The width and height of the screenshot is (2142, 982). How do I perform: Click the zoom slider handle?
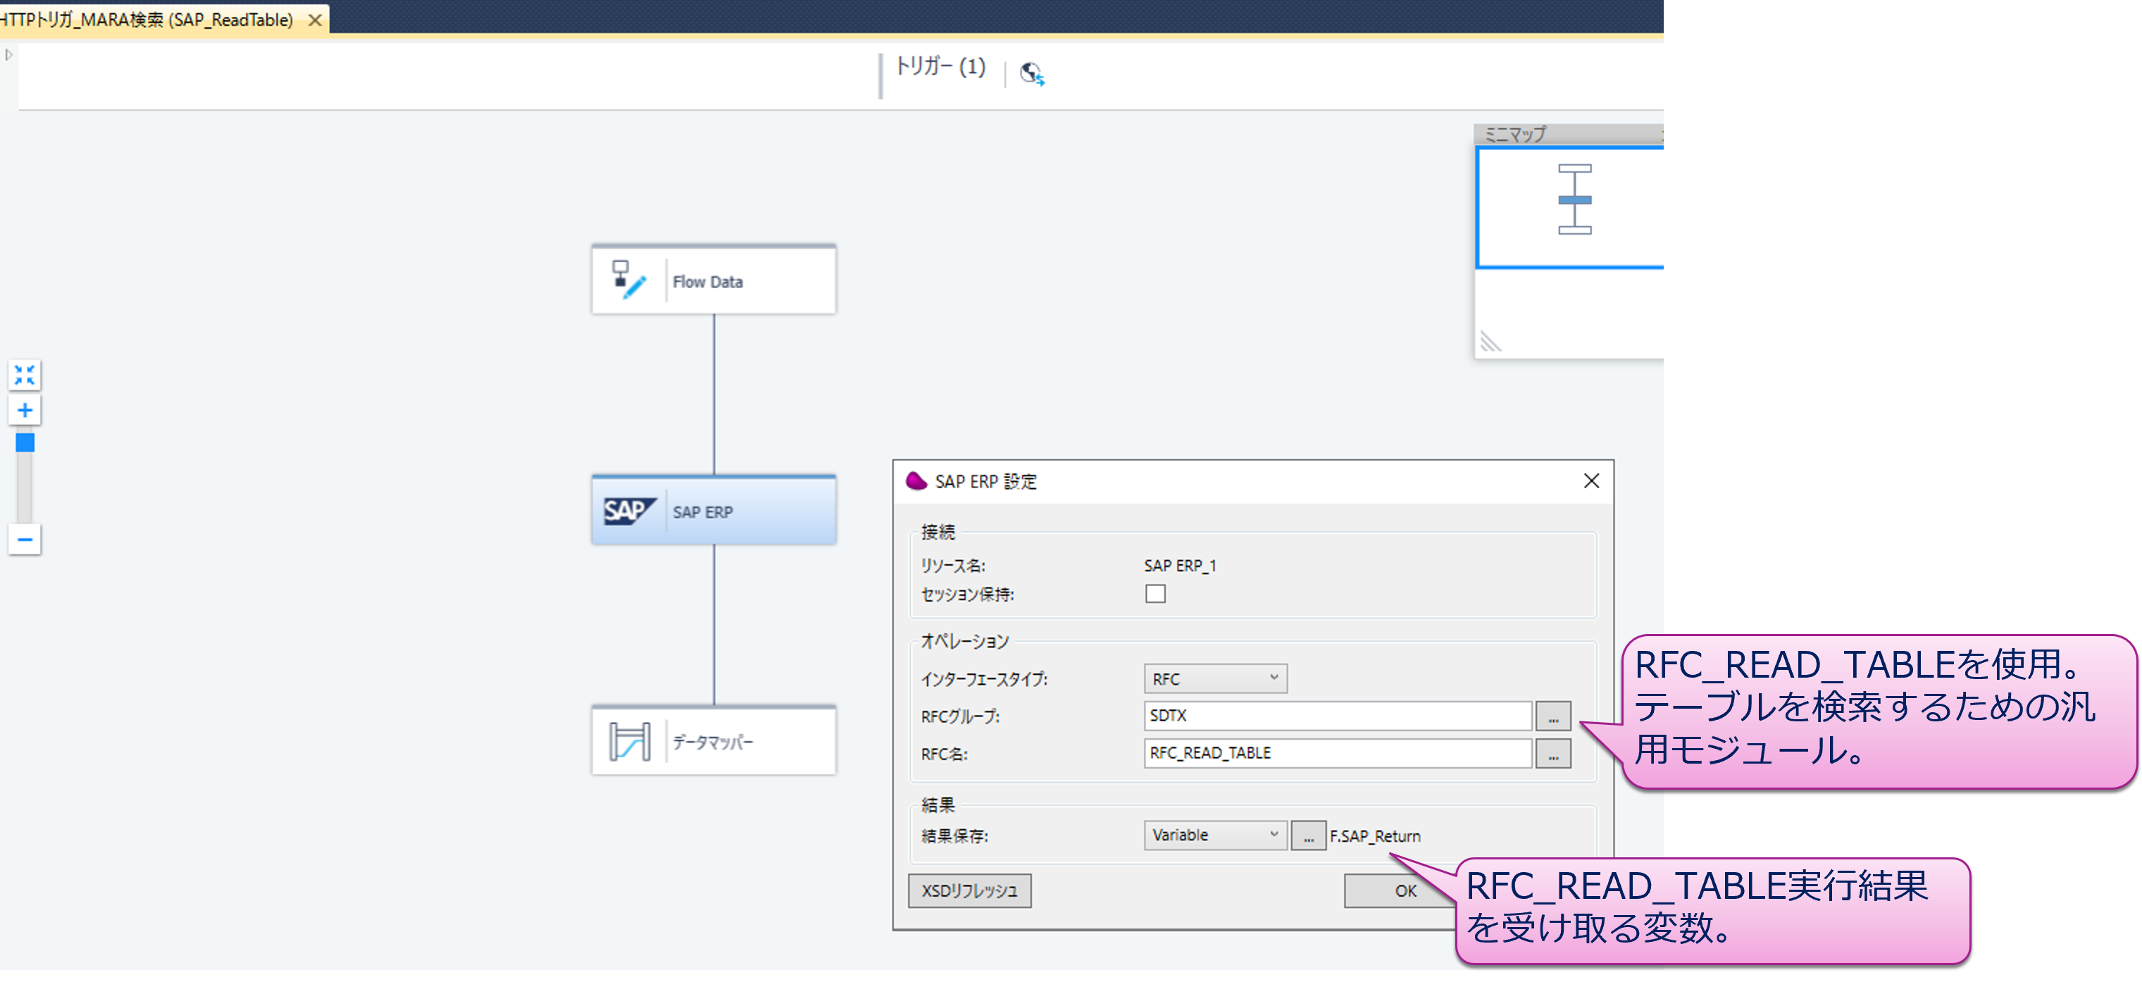(x=25, y=442)
